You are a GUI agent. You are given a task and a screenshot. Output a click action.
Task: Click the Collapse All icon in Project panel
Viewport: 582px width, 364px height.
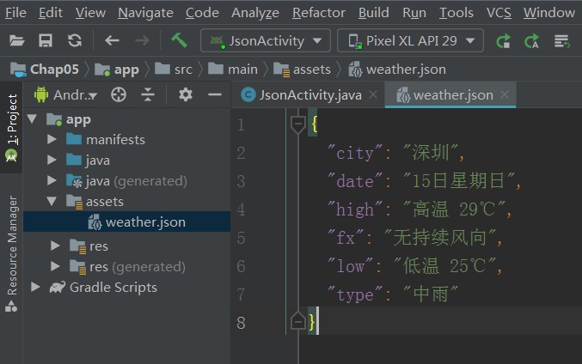point(148,94)
